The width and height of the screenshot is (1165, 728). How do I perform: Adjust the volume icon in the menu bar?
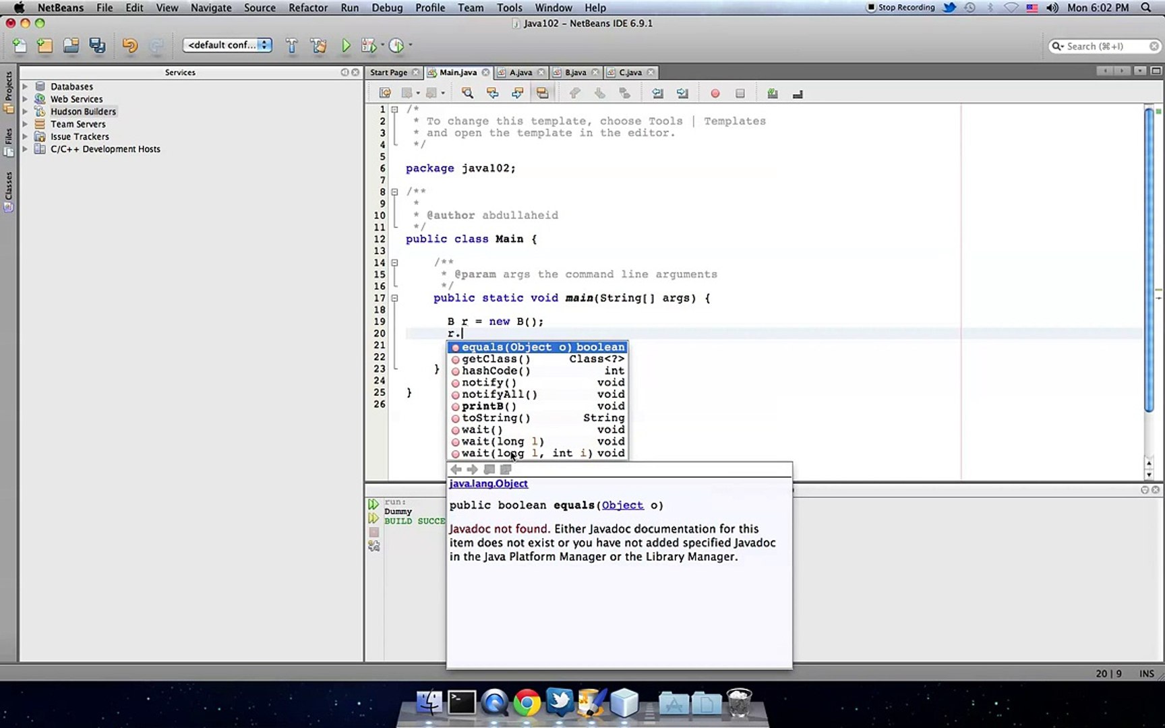coord(1052,8)
